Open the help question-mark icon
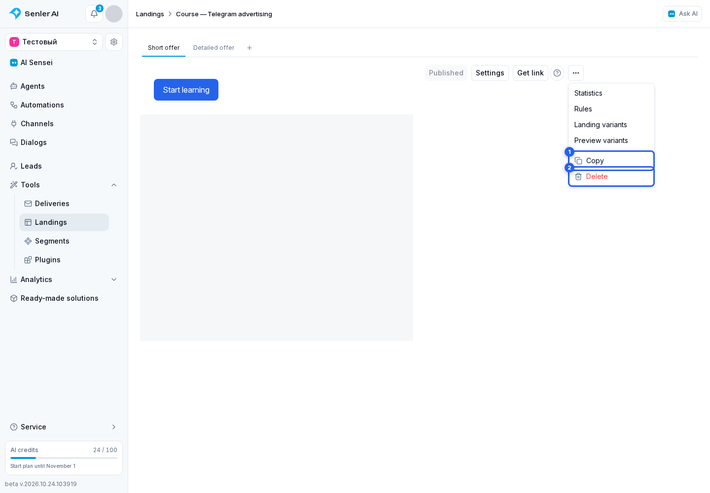710x493 pixels. tap(557, 73)
